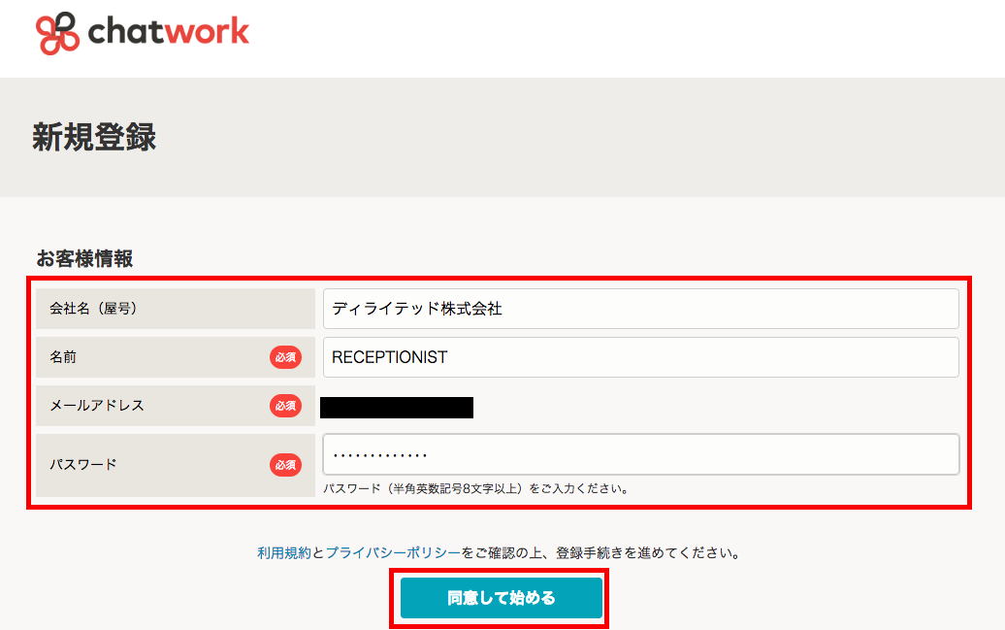
Task: Open the 利用規約 link
Action: pyautogui.click(x=283, y=552)
